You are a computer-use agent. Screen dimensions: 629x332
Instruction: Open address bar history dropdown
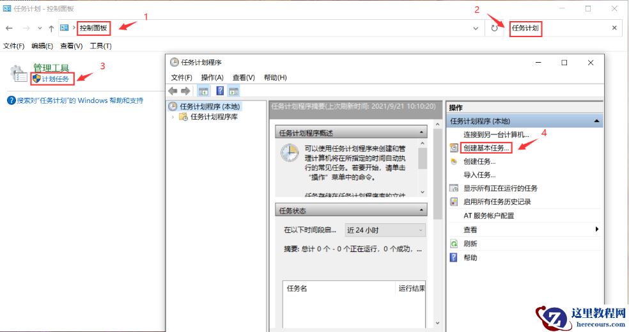pos(476,28)
